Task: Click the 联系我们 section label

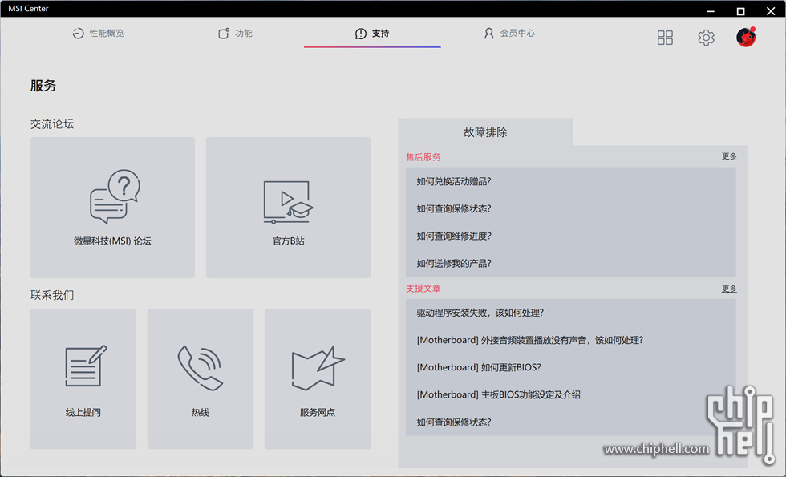Action: pyautogui.click(x=52, y=295)
